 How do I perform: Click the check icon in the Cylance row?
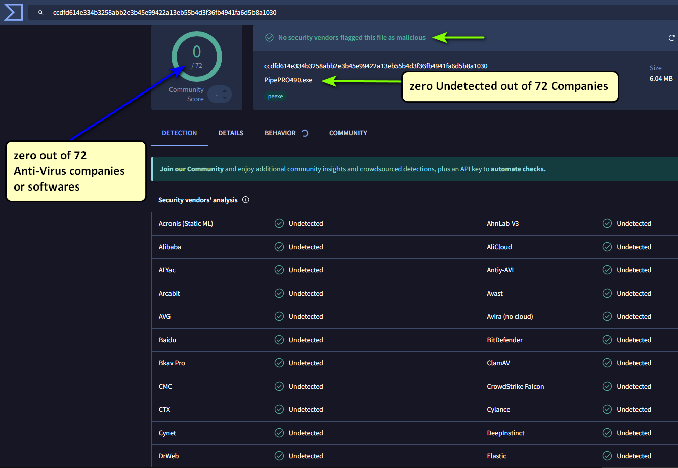coord(607,409)
